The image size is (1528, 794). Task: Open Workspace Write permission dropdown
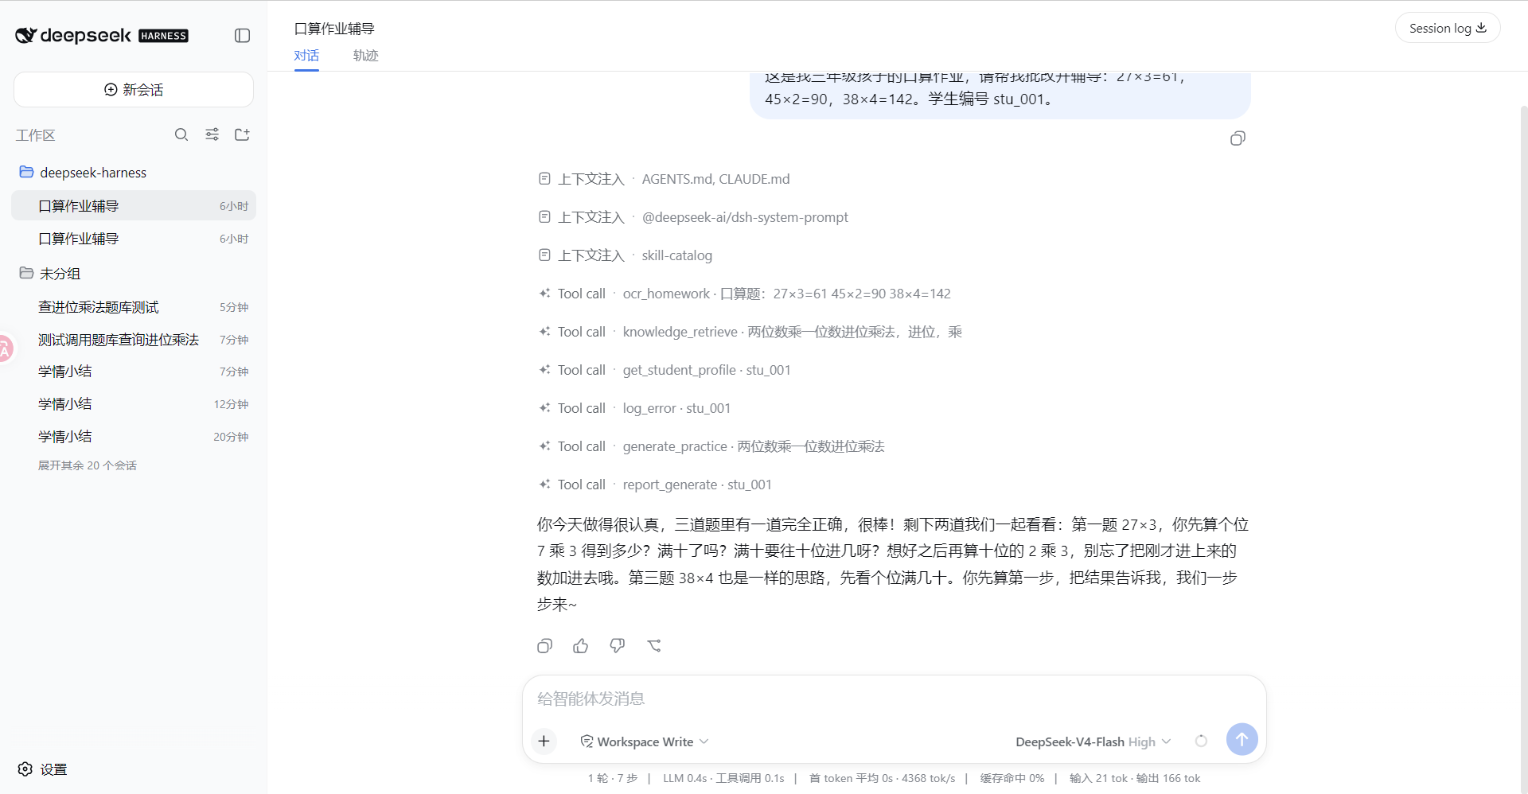click(645, 741)
